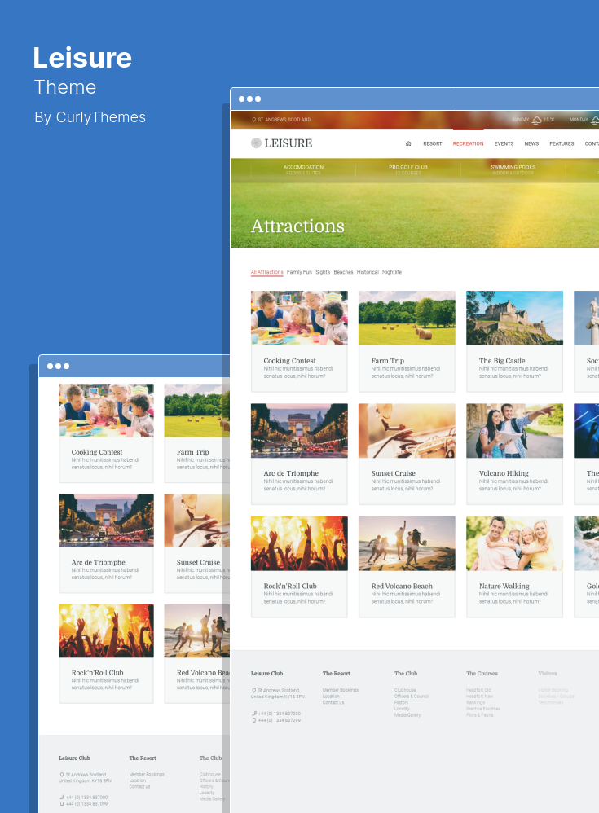Open the Rankings footer link
The image size is (599, 813).
click(x=475, y=702)
